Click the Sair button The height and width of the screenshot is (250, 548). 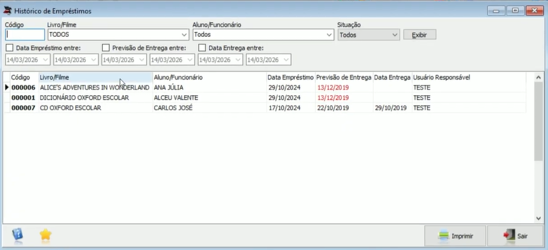coord(516,236)
